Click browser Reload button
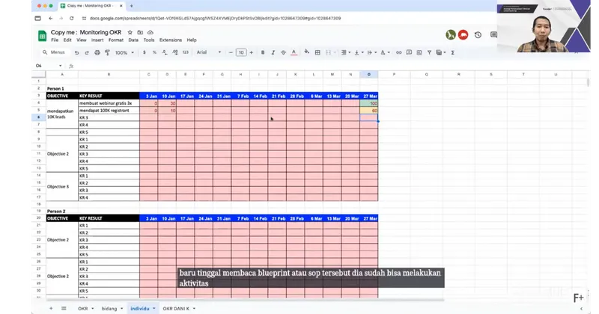The image size is (599, 314). (71, 18)
